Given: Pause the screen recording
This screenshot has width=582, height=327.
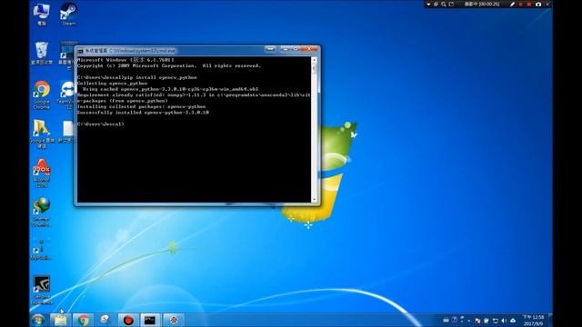Looking at the screenshot, I should [x=521, y=4].
